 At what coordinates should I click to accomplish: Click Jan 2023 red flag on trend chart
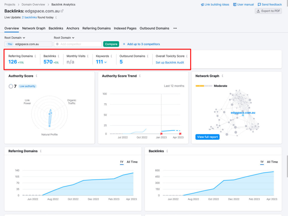(161, 134)
